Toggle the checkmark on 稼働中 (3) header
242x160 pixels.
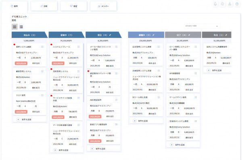(x=153, y=35)
